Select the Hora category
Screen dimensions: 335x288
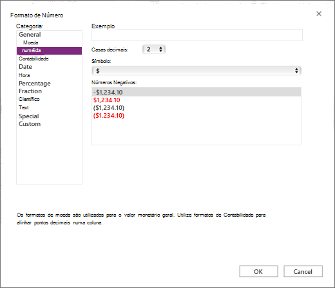[24, 75]
